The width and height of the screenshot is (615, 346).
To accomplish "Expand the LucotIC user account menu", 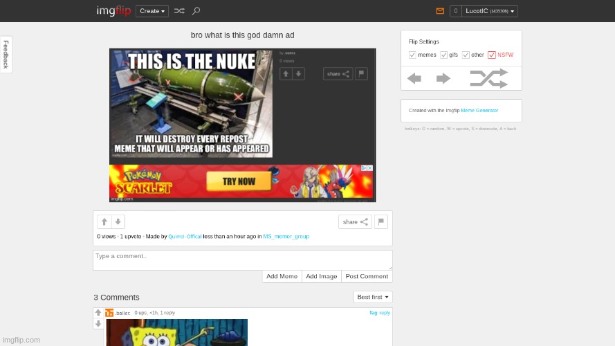I will click(490, 11).
